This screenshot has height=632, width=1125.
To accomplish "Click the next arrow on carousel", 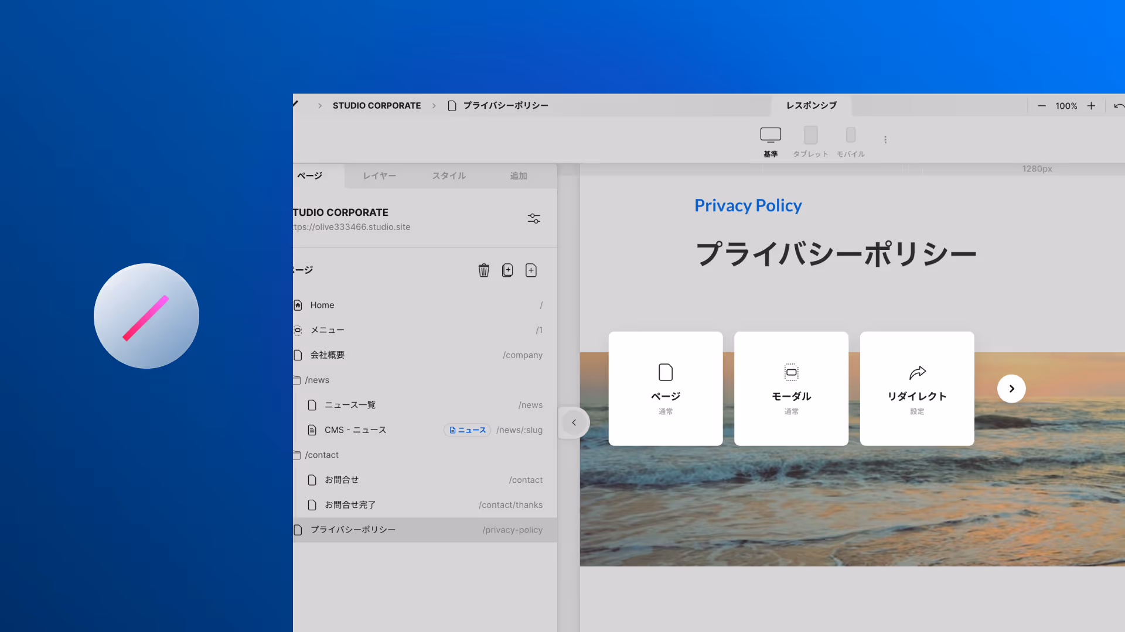I will click(1011, 389).
